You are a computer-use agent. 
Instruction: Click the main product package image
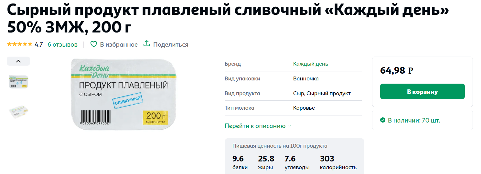tap(124, 94)
